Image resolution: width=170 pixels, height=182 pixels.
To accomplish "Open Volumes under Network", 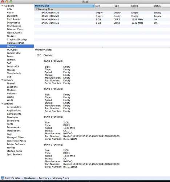I will coord(12,94).
